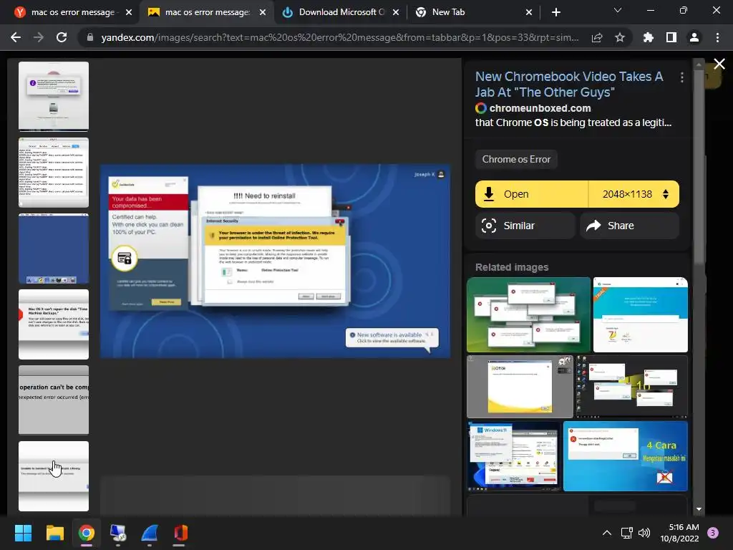The width and height of the screenshot is (733, 550).
Task: Open the Windows Start menu
Action: pos(23,533)
